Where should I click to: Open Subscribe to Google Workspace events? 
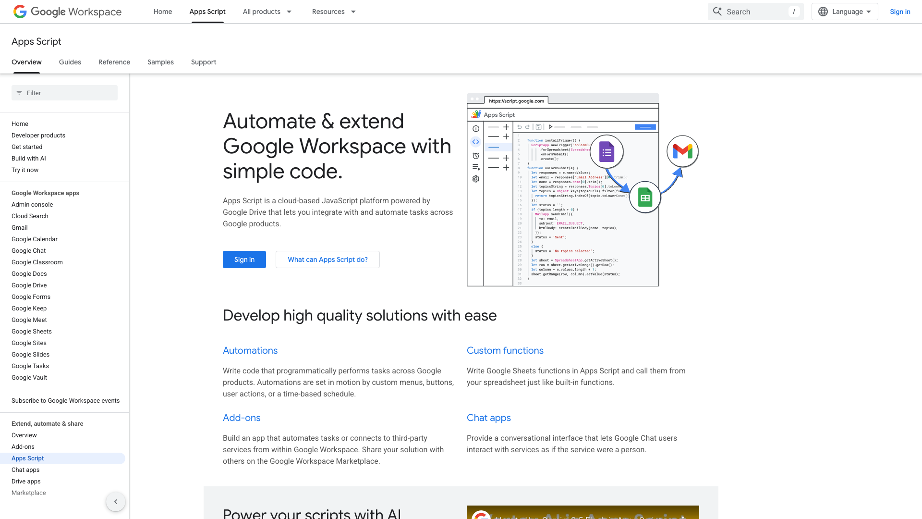coord(65,400)
